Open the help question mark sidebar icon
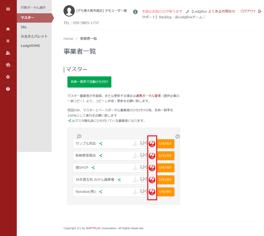 [x=8, y=89]
